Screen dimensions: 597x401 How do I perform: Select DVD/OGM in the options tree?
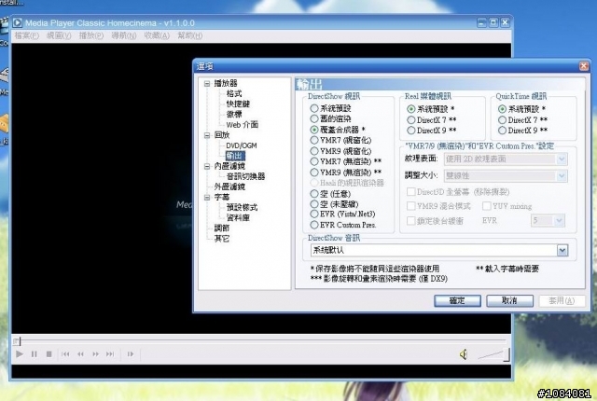(242, 145)
